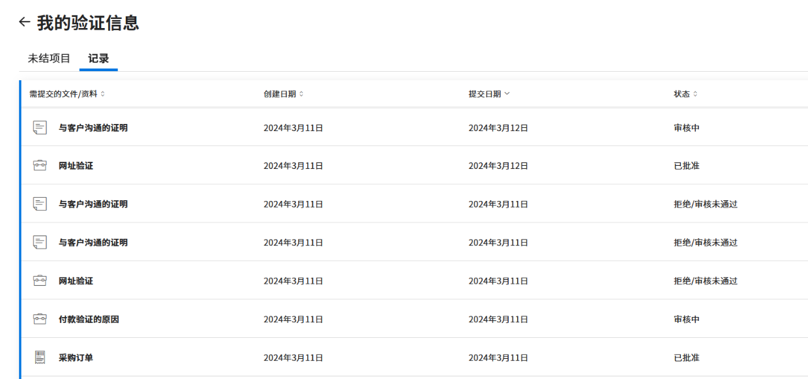The height and width of the screenshot is (379, 808).
Task: Click the 拒绝/审核未通过 status of 网址验证
Action: (705, 281)
